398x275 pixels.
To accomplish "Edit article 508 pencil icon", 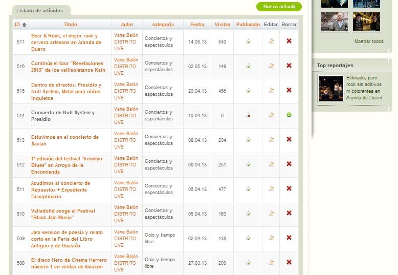I will [x=271, y=262].
